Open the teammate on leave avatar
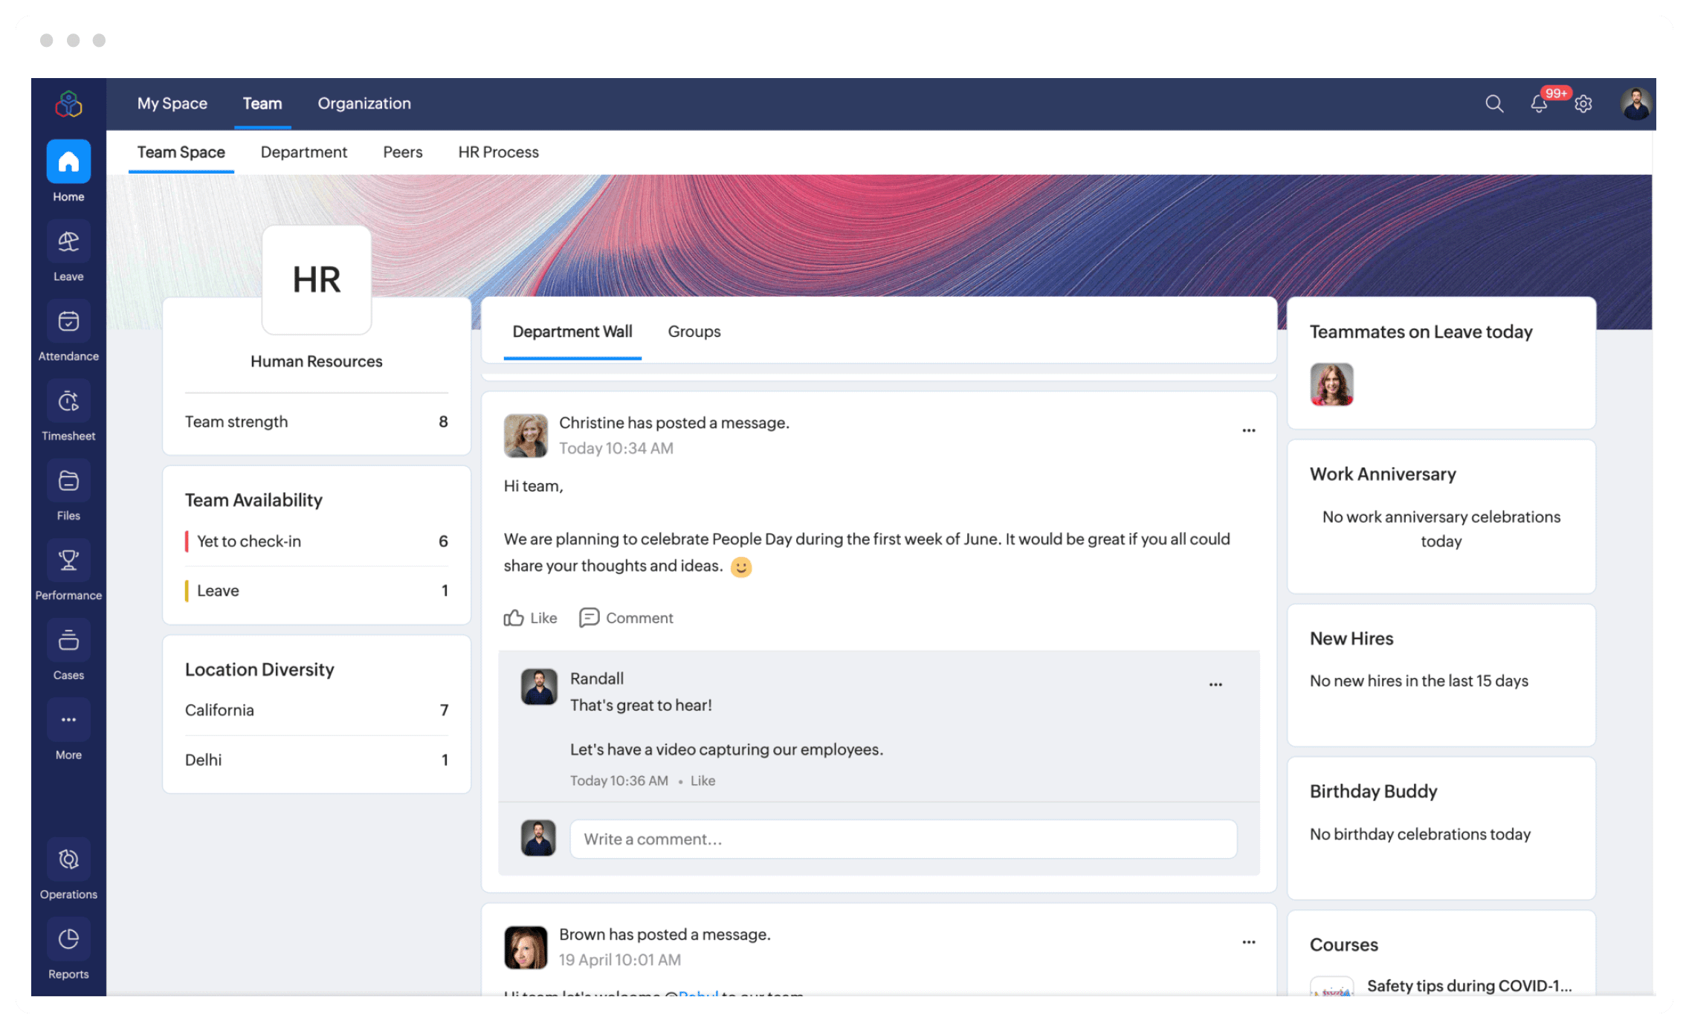1689x1029 pixels. click(1331, 384)
